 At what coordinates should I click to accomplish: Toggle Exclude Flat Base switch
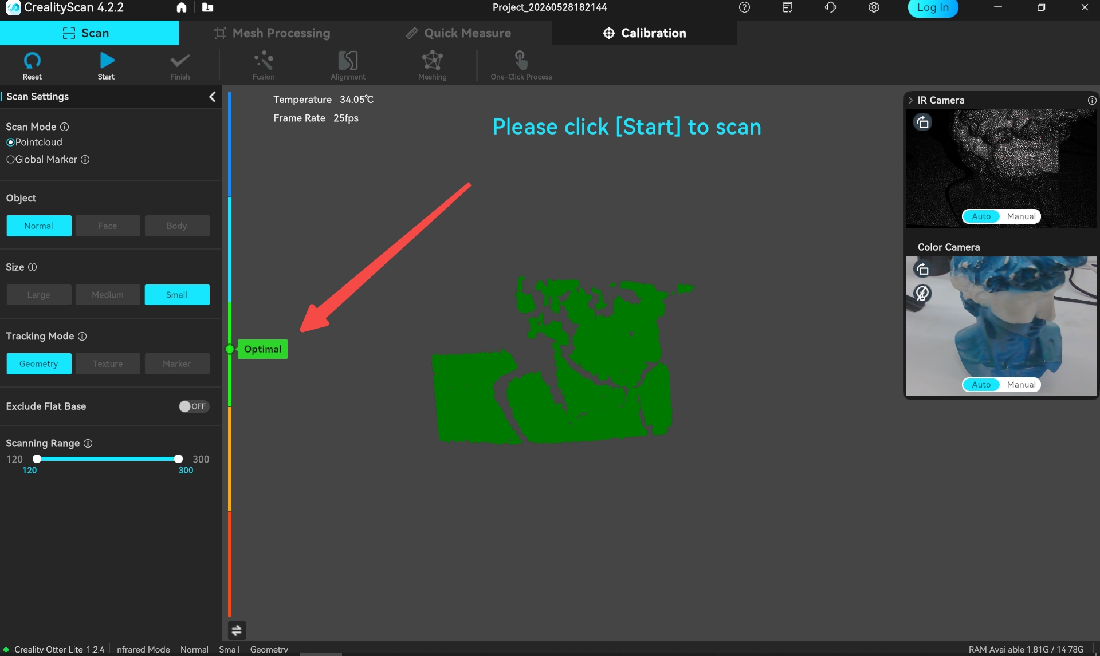pyautogui.click(x=194, y=406)
